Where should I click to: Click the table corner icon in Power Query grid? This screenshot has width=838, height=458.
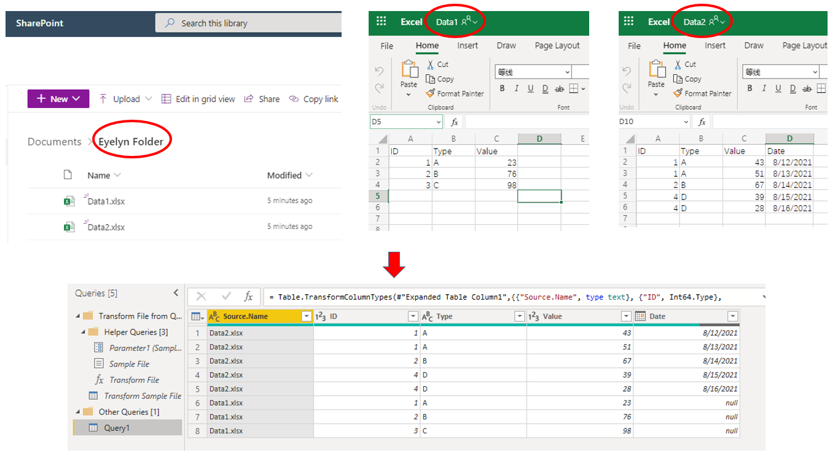click(197, 317)
